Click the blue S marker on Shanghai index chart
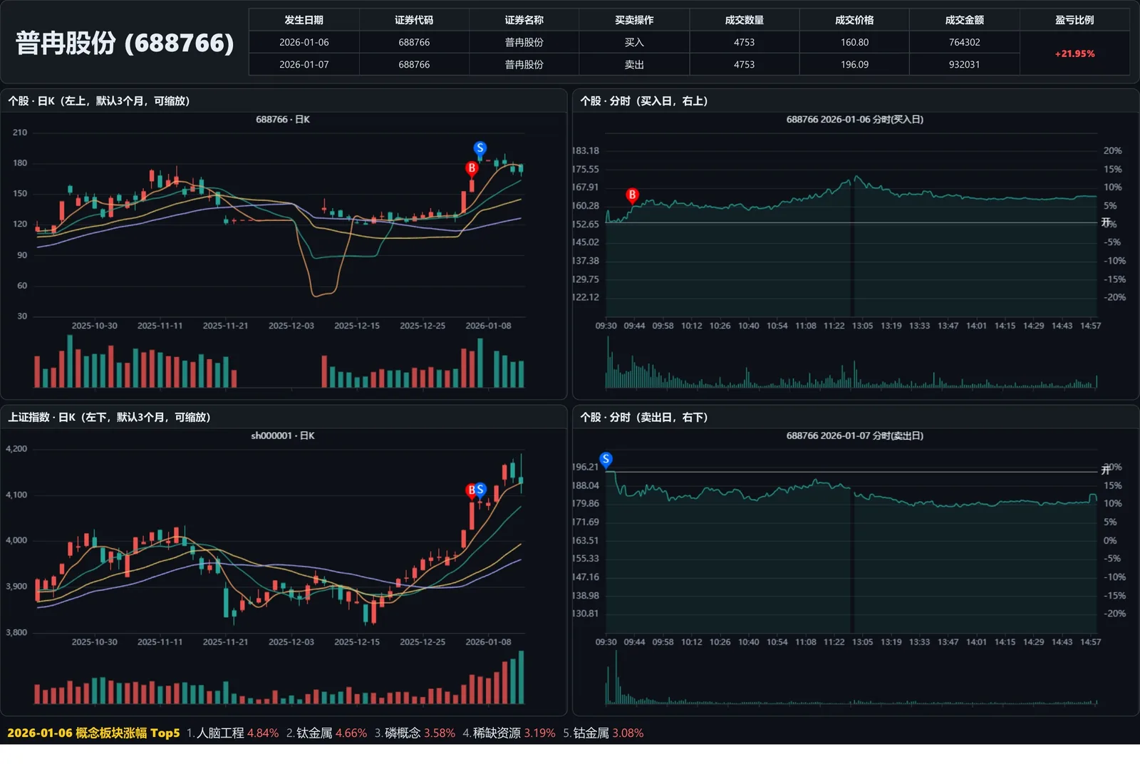 point(480,490)
